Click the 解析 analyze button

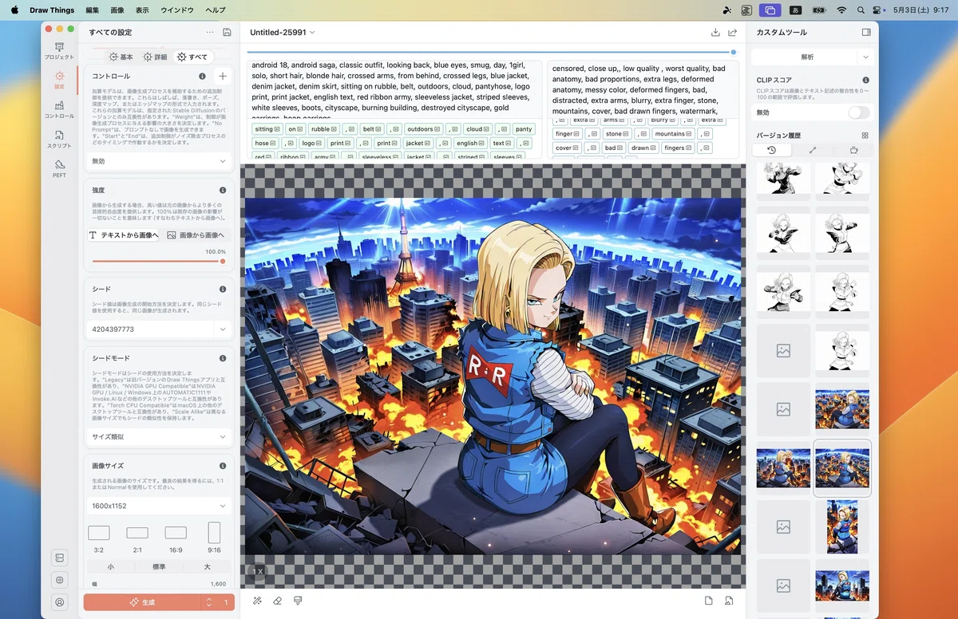[806, 57]
